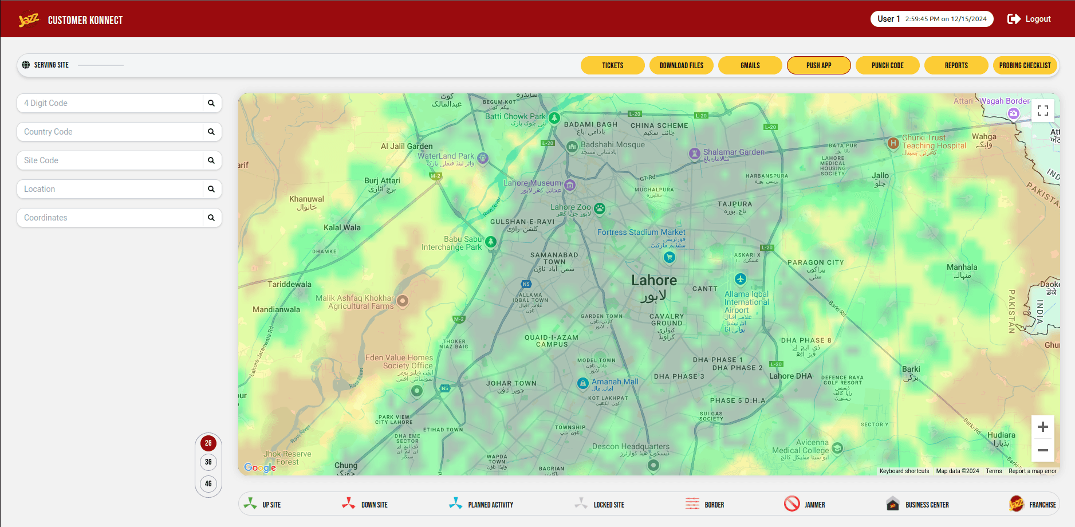Viewport: 1075px width, 527px height.
Task: Click the Up Site legend label
Action: click(x=271, y=505)
